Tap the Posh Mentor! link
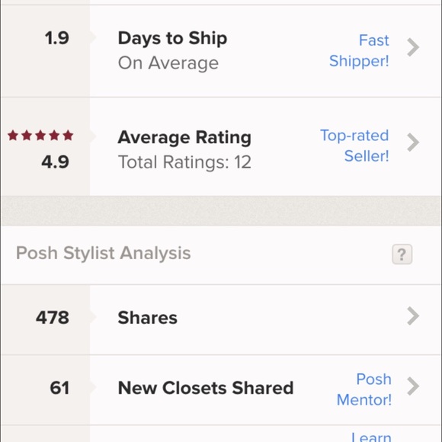 coord(364,389)
